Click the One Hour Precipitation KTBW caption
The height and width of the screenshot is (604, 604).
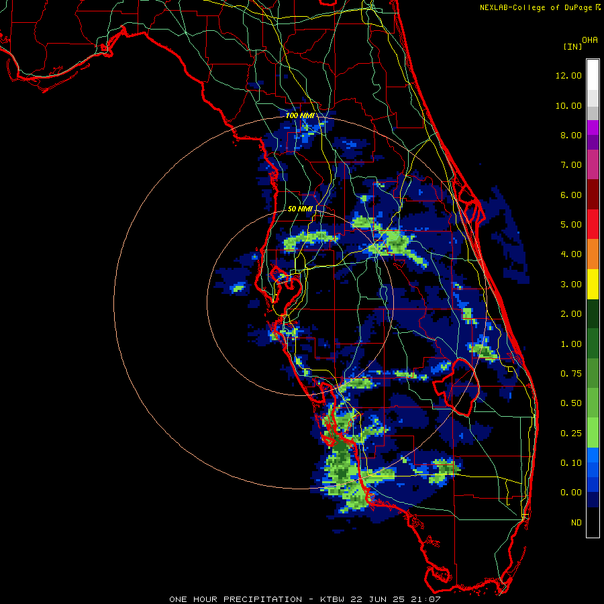pyautogui.click(x=305, y=599)
